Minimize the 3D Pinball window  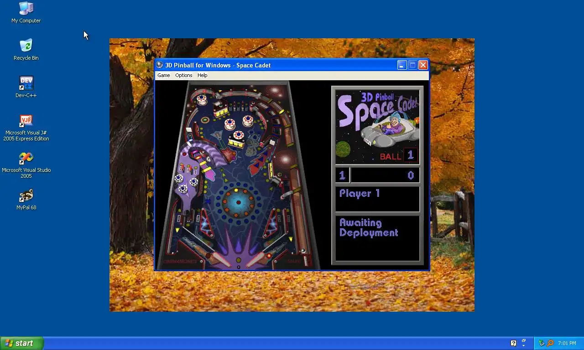(401, 65)
